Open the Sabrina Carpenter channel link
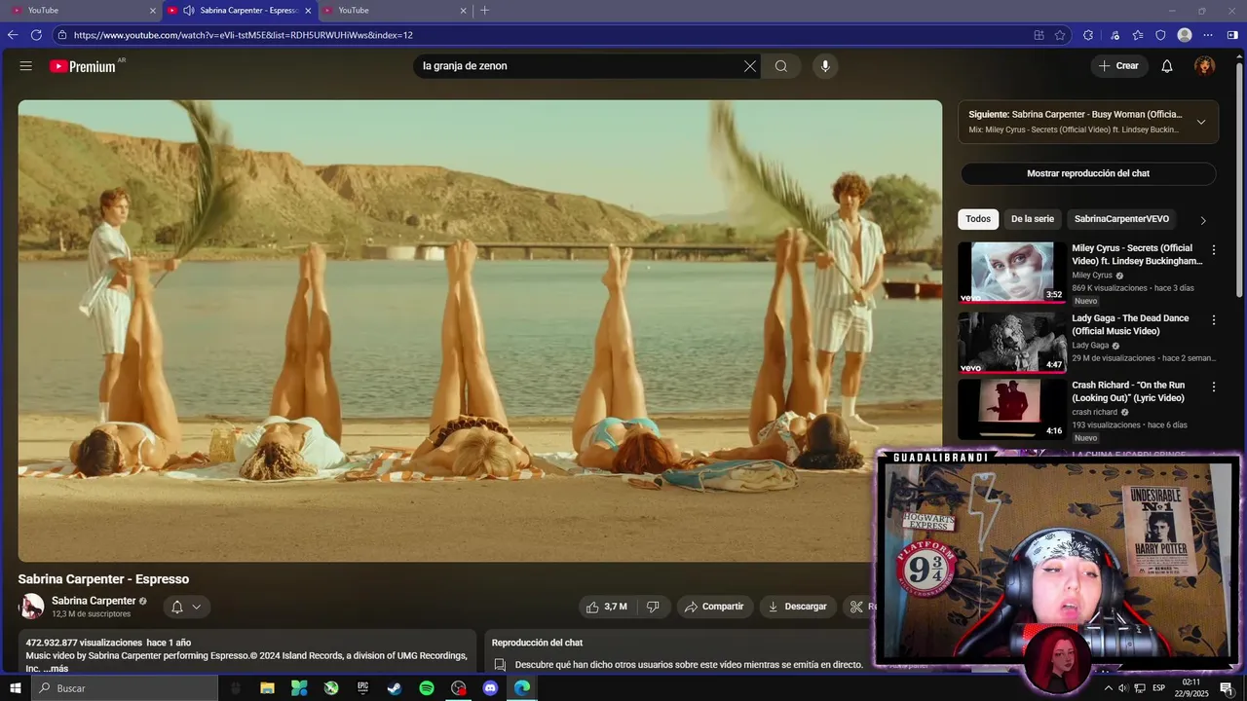The width and height of the screenshot is (1247, 701). [94, 601]
